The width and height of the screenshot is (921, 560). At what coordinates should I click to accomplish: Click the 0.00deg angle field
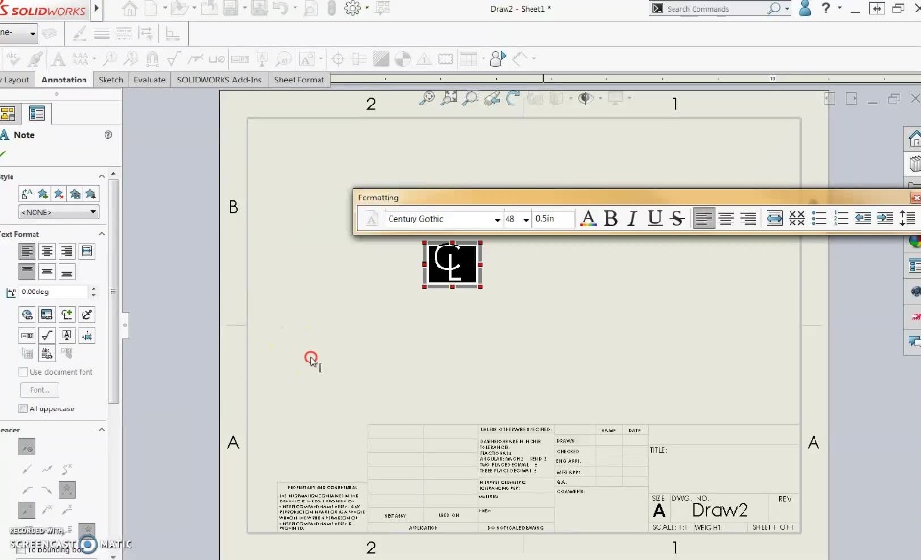coord(54,292)
